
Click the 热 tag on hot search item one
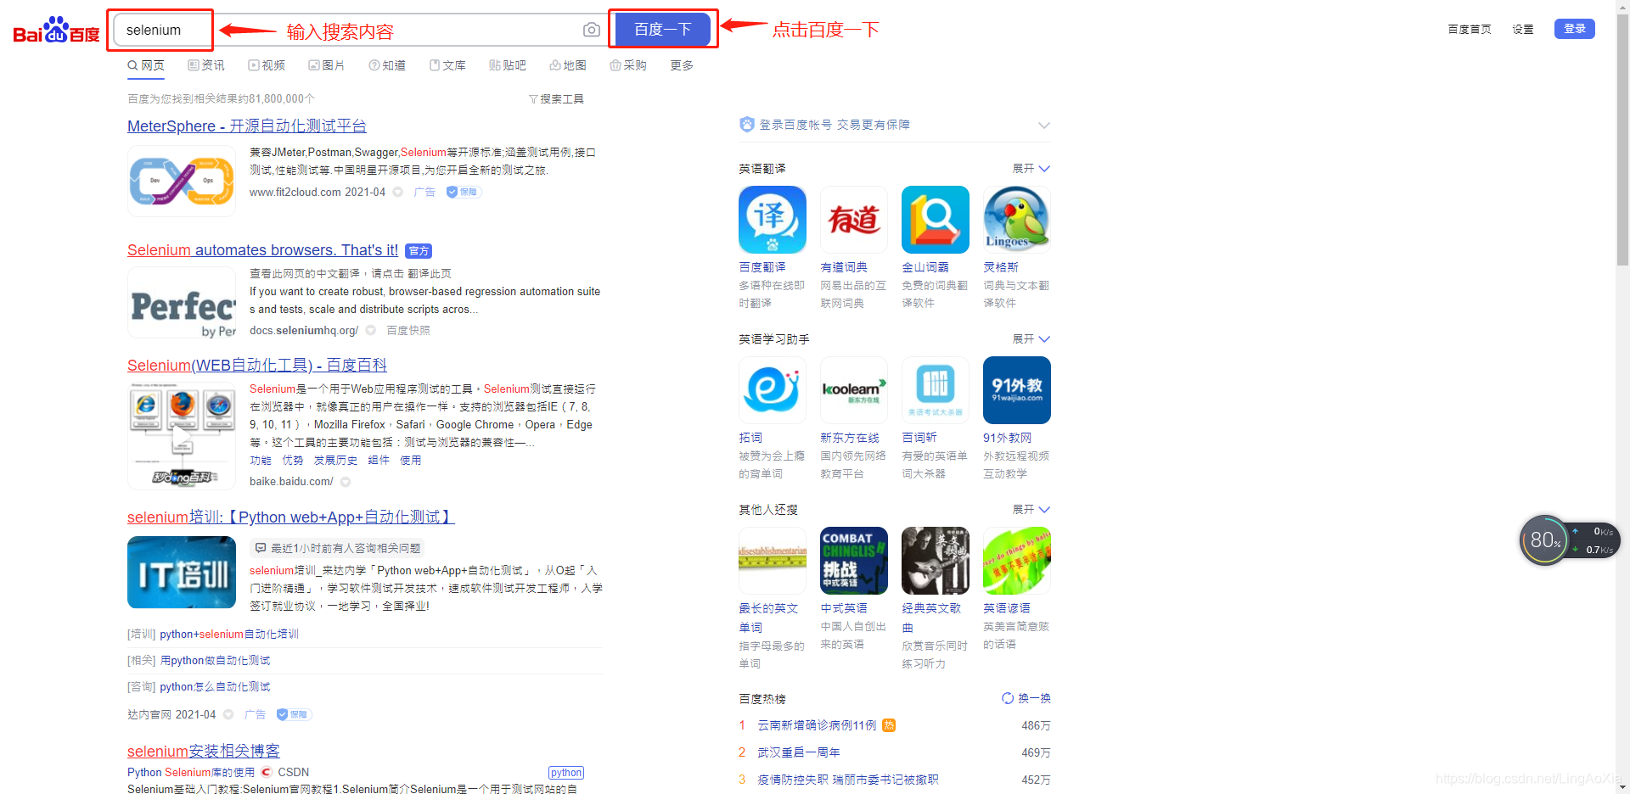coord(889,725)
